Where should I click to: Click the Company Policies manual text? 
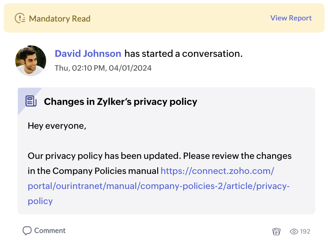click(105, 171)
